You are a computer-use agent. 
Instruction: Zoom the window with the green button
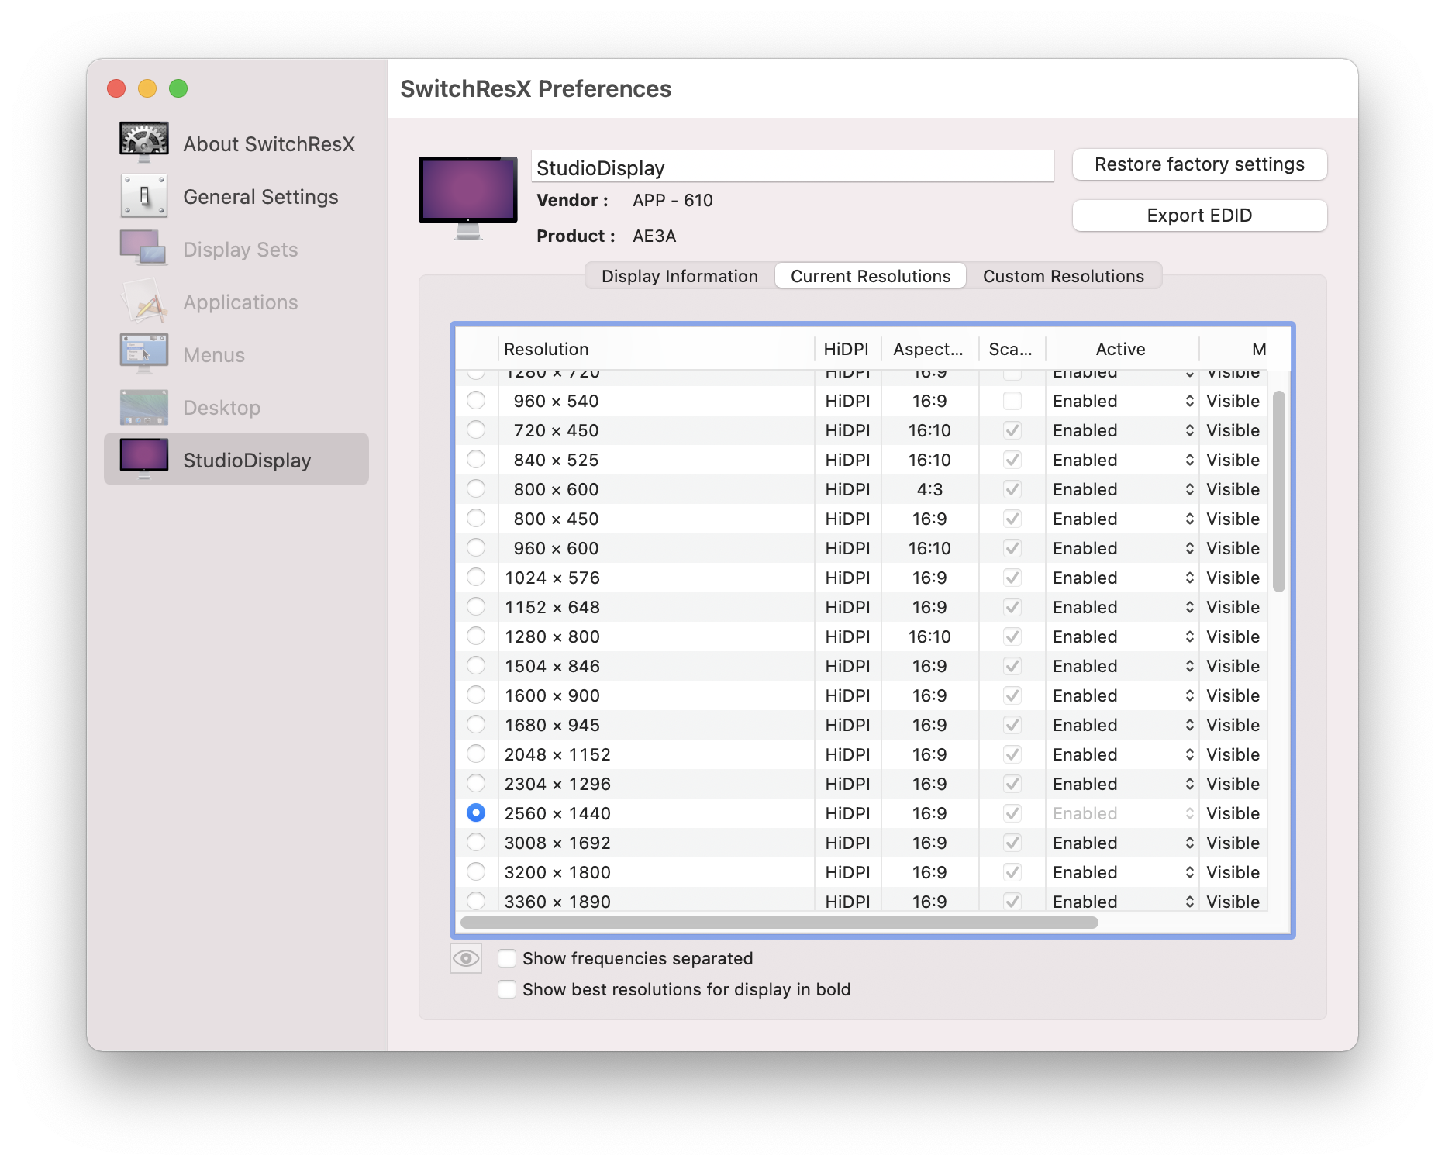pos(178,88)
